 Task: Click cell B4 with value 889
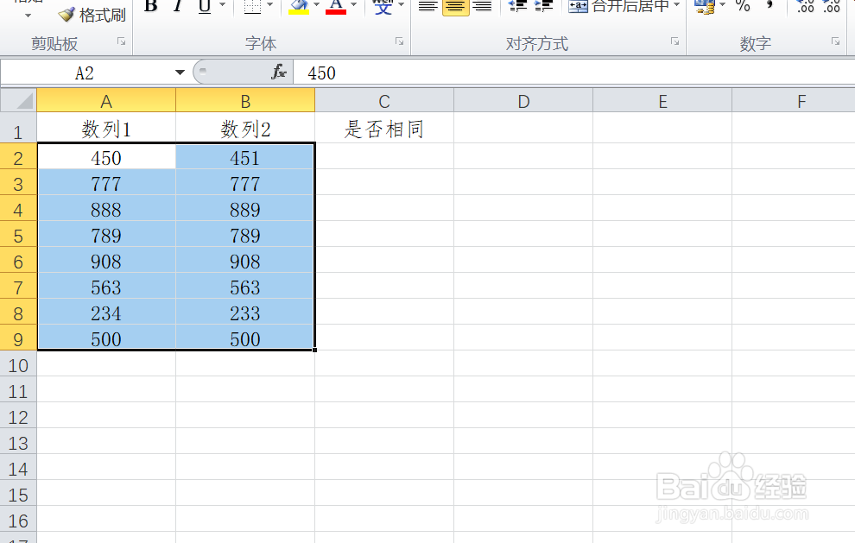click(x=245, y=210)
